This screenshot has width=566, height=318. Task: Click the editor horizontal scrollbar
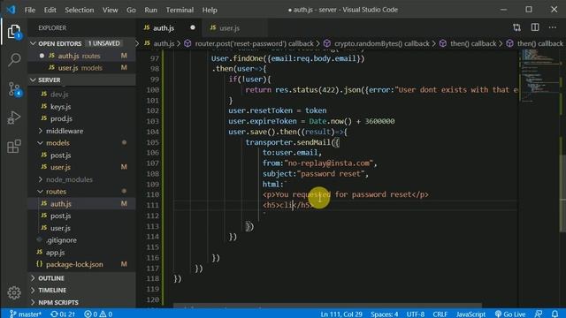pyautogui.click(x=327, y=306)
